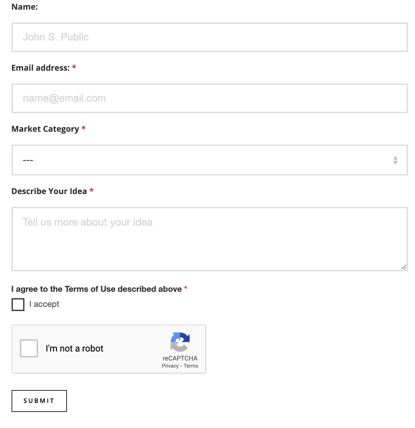The height and width of the screenshot is (428, 415).
Task: Click the "Market Category" heading
Action: click(x=44, y=129)
